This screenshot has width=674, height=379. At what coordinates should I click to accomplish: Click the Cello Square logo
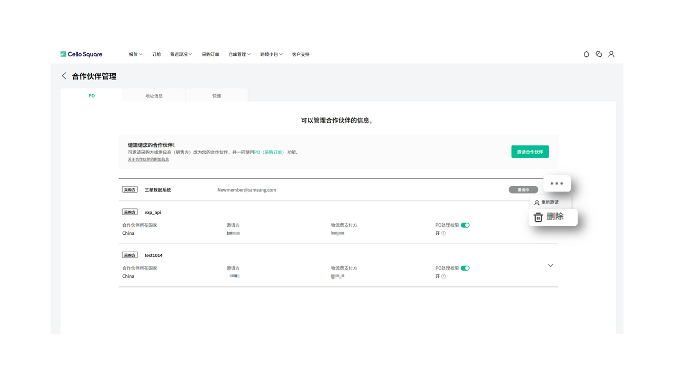(81, 54)
